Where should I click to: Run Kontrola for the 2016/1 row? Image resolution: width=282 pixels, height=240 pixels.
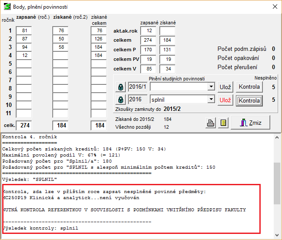(249, 87)
